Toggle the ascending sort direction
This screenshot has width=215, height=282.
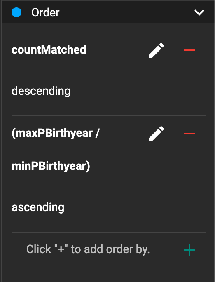(x=38, y=207)
